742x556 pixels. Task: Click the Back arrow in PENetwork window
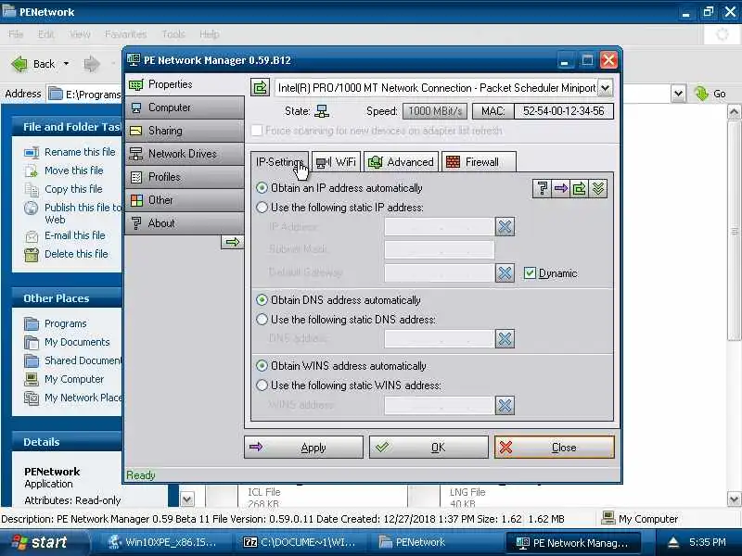tap(19, 64)
